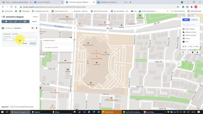The height and width of the screenshot is (114, 203).
Task: Click the Crepes & Waffles map label
Action: tap(96, 59)
